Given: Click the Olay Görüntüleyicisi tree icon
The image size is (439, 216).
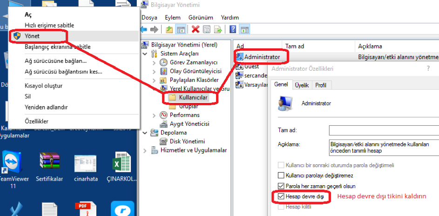Looking at the screenshot, I should click(163, 71).
